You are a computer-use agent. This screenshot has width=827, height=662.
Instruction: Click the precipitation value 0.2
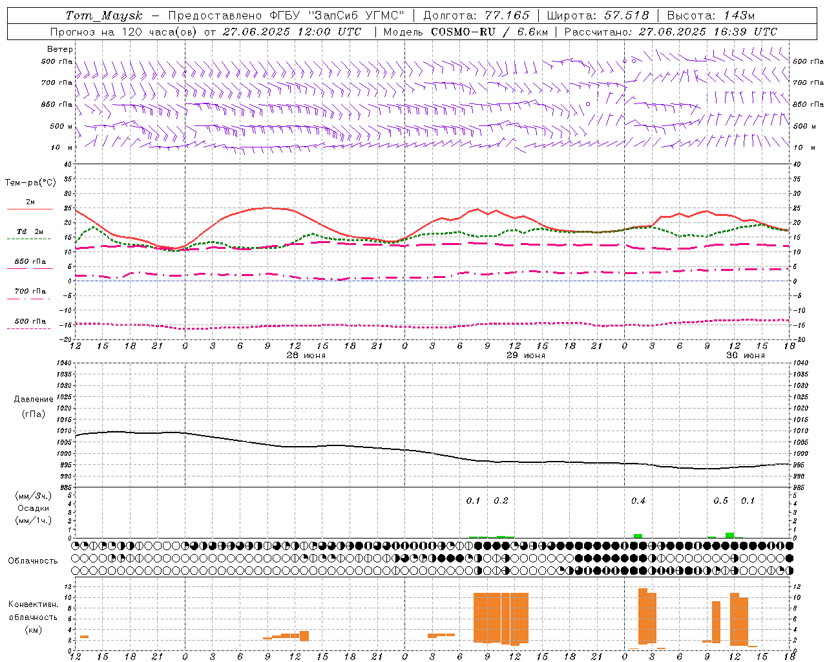501,500
